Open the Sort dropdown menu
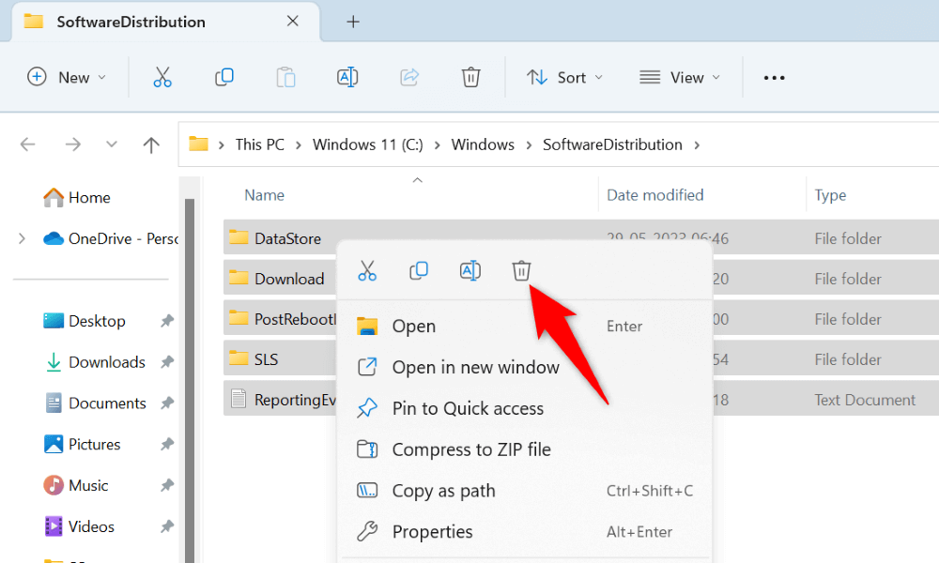939x563 pixels. point(564,78)
